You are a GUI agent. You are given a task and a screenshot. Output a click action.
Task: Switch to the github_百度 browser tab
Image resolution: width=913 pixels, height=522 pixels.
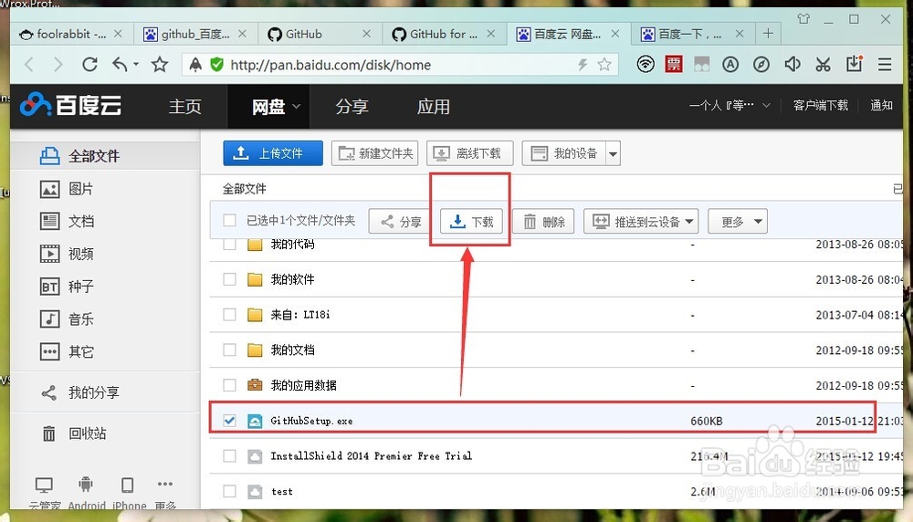click(x=194, y=34)
